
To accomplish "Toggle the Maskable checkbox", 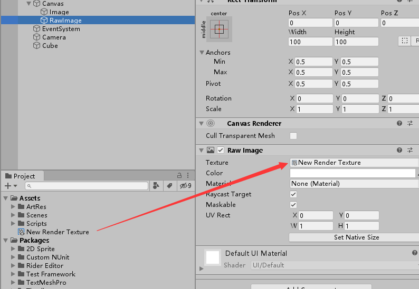I will [293, 205].
